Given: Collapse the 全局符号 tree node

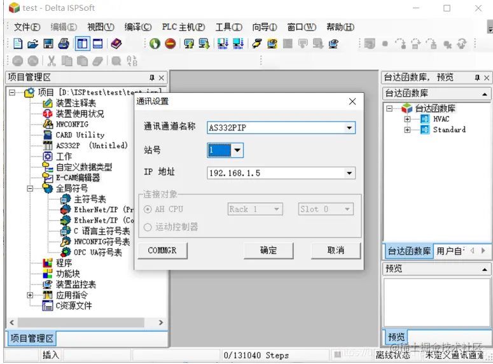Looking at the screenshot, I should pos(30,188).
